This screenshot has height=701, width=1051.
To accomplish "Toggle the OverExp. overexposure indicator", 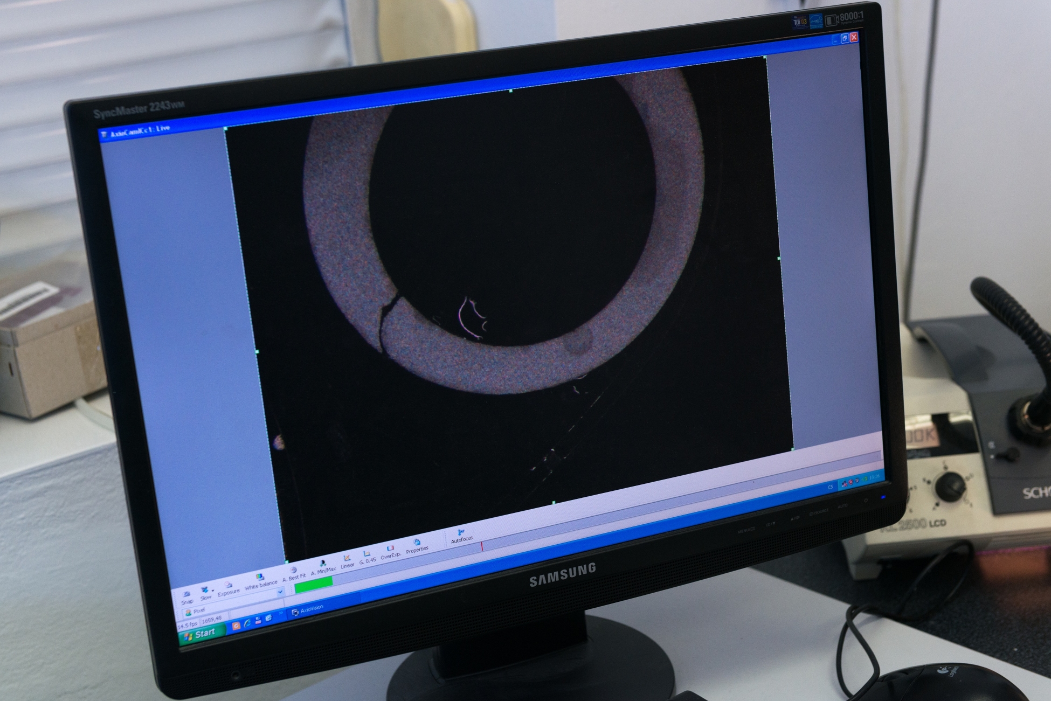I will point(390,549).
